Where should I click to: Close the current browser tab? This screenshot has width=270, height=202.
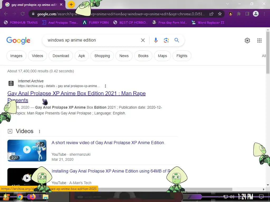click(61, 5)
